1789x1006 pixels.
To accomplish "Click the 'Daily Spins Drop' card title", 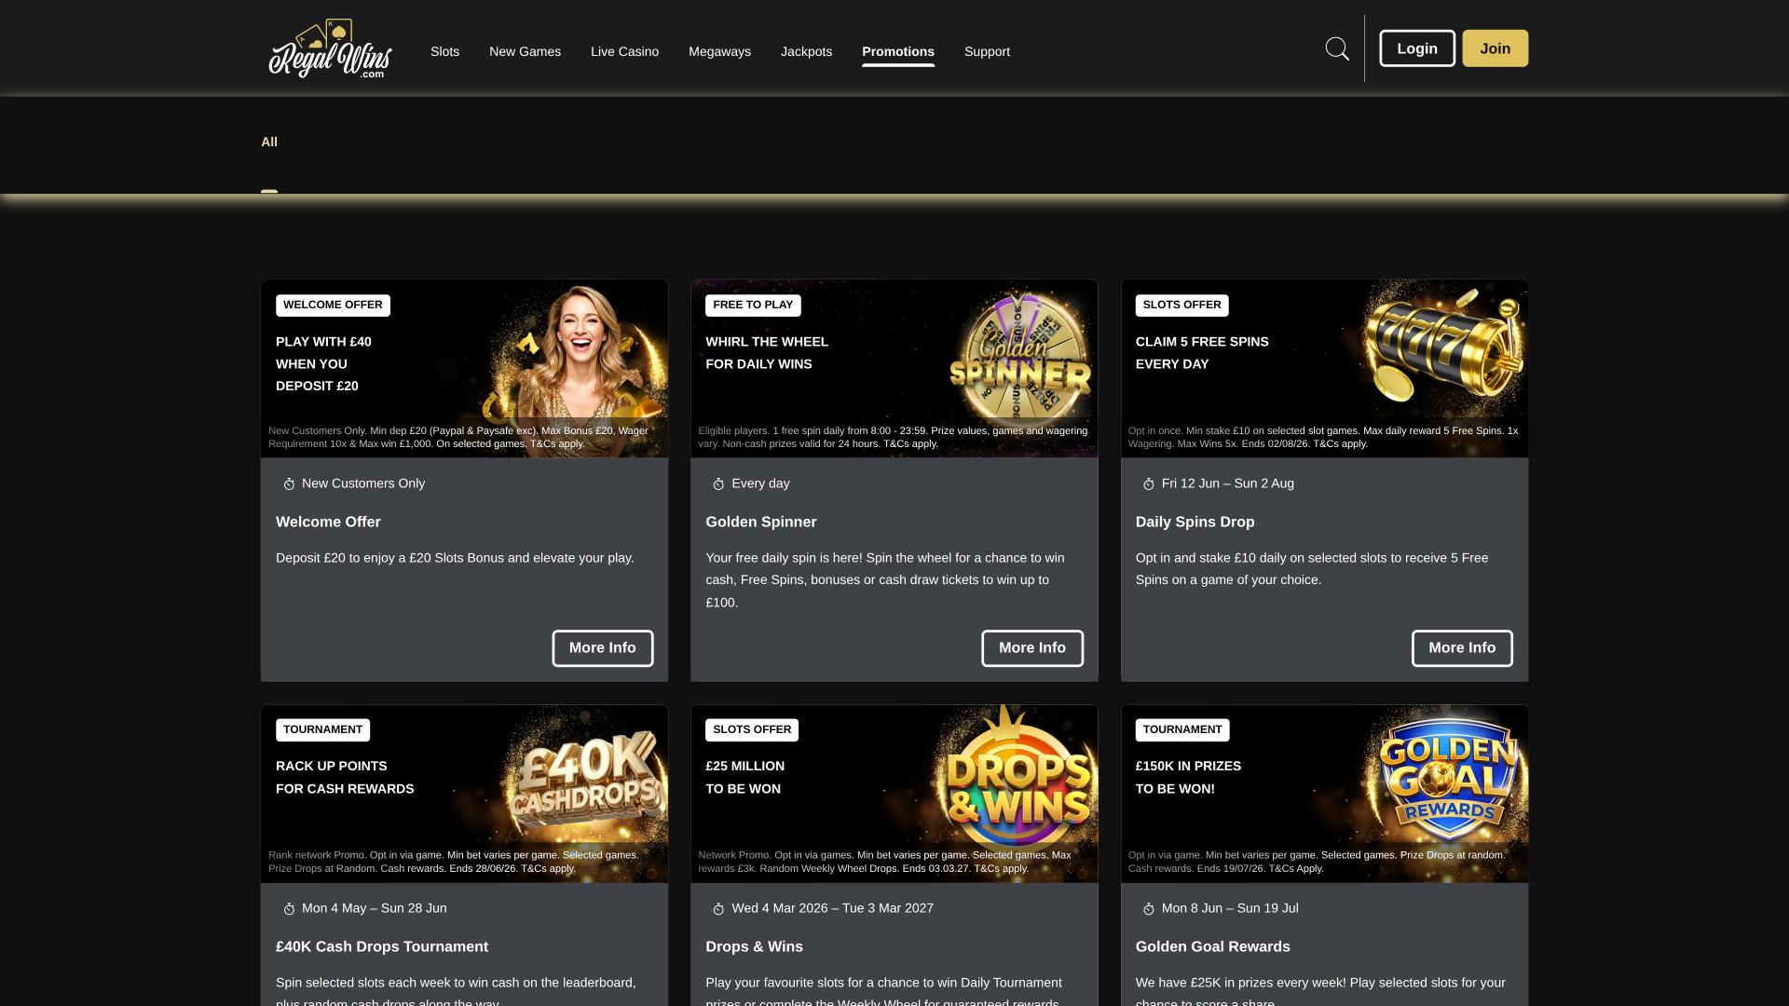I will (1195, 523).
